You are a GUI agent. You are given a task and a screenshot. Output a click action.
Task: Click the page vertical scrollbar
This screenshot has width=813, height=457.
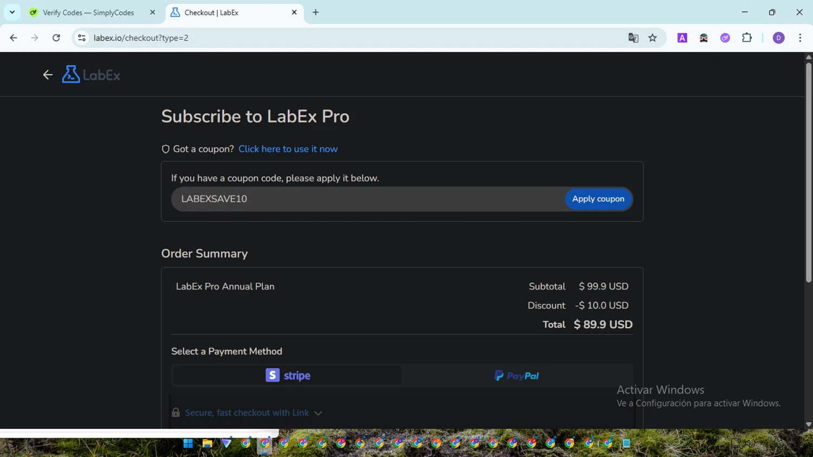(808, 172)
